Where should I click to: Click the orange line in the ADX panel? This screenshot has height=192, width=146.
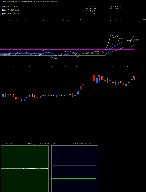(74, 182)
